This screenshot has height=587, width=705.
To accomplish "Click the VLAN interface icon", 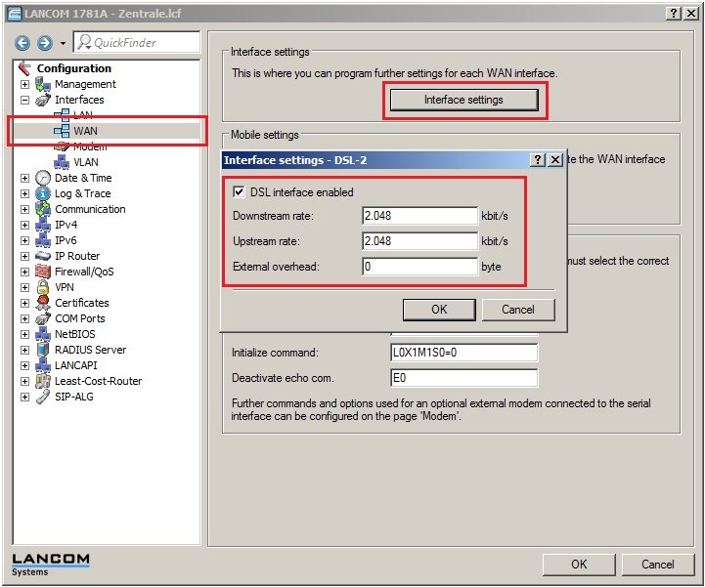I will click(62, 162).
